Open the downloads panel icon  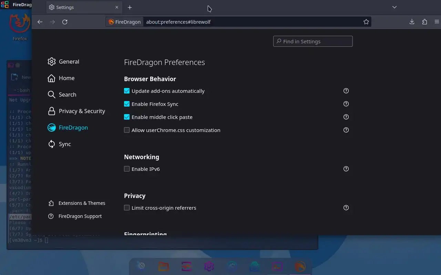tap(412, 22)
